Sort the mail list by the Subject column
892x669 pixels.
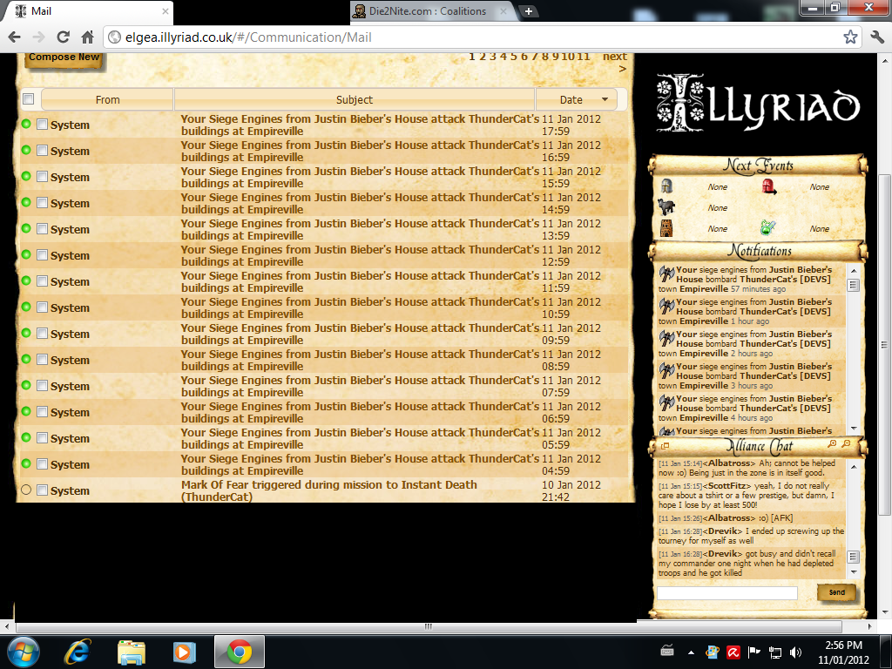355,99
